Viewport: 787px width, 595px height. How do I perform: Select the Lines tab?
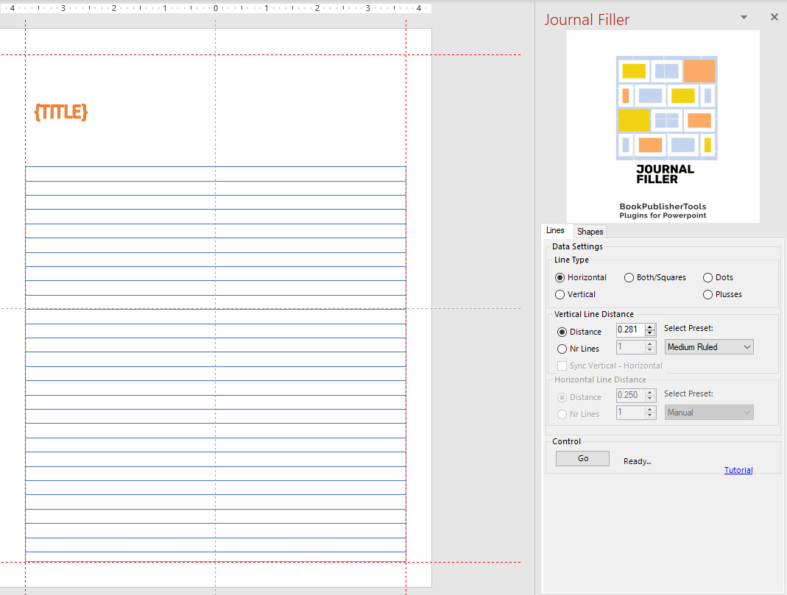[x=556, y=231]
